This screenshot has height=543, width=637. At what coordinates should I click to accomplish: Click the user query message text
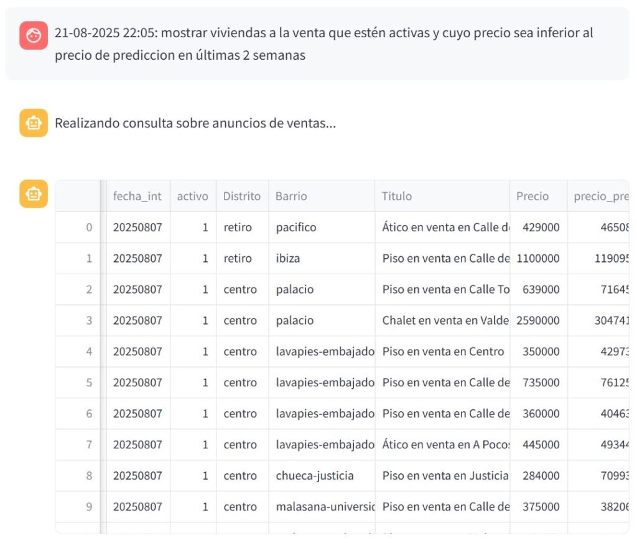pos(323,44)
